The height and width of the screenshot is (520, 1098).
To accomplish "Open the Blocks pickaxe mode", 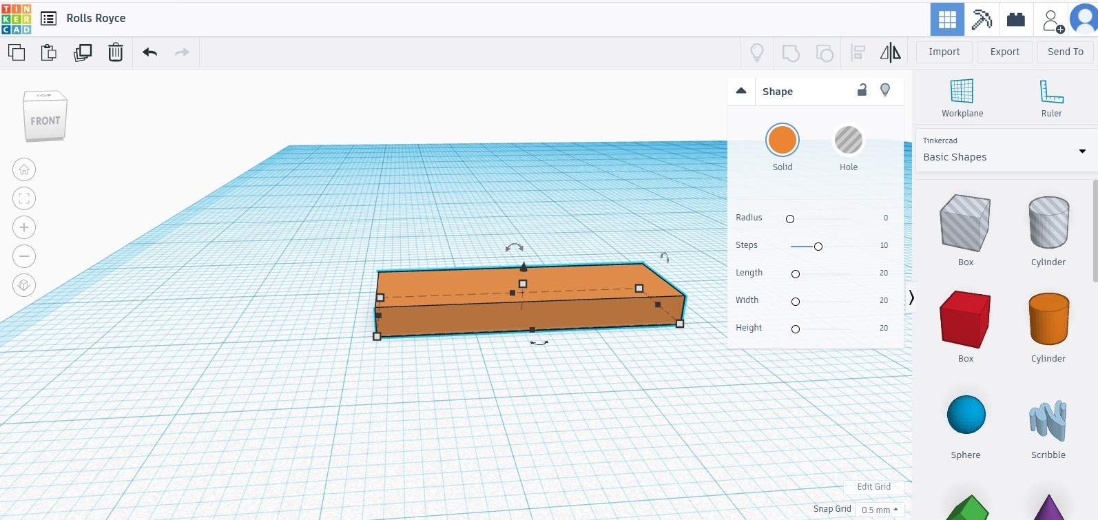I will [x=982, y=19].
